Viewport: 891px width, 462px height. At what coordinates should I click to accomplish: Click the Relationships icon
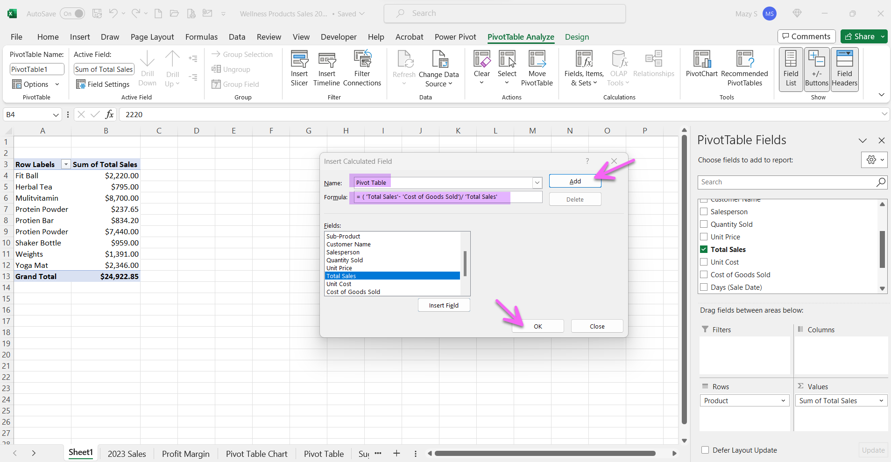pyautogui.click(x=654, y=65)
